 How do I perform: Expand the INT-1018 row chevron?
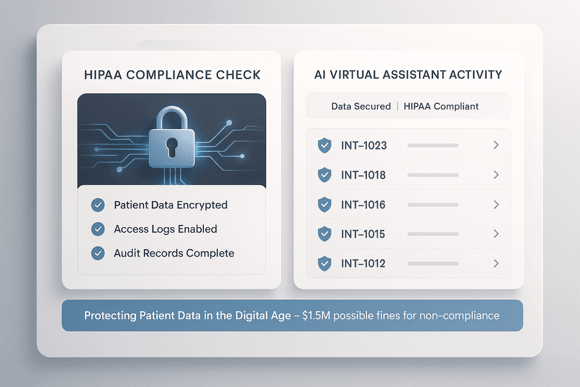click(496, 175)
